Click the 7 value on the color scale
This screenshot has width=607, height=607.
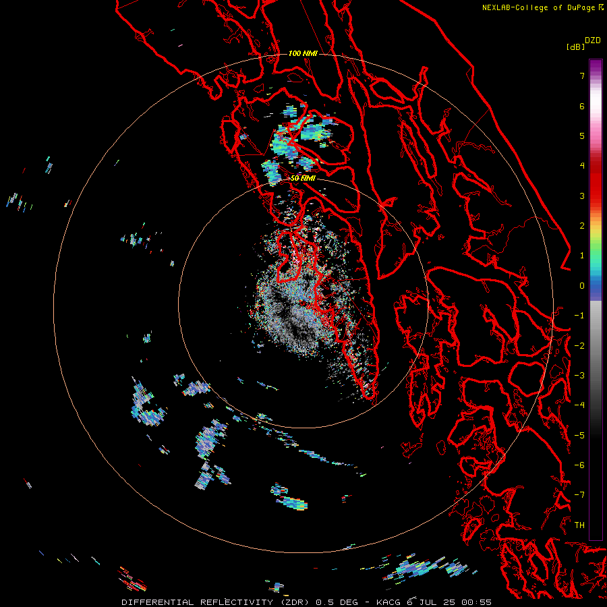tap(582, 76)
